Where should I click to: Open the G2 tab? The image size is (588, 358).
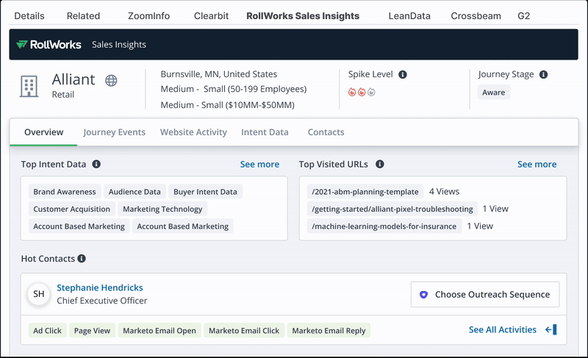(x=523, y=15)
